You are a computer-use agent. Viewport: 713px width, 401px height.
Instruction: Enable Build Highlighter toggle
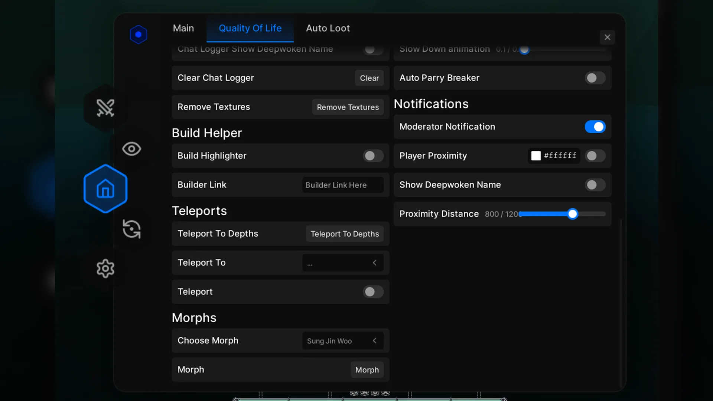click(373, 156)
